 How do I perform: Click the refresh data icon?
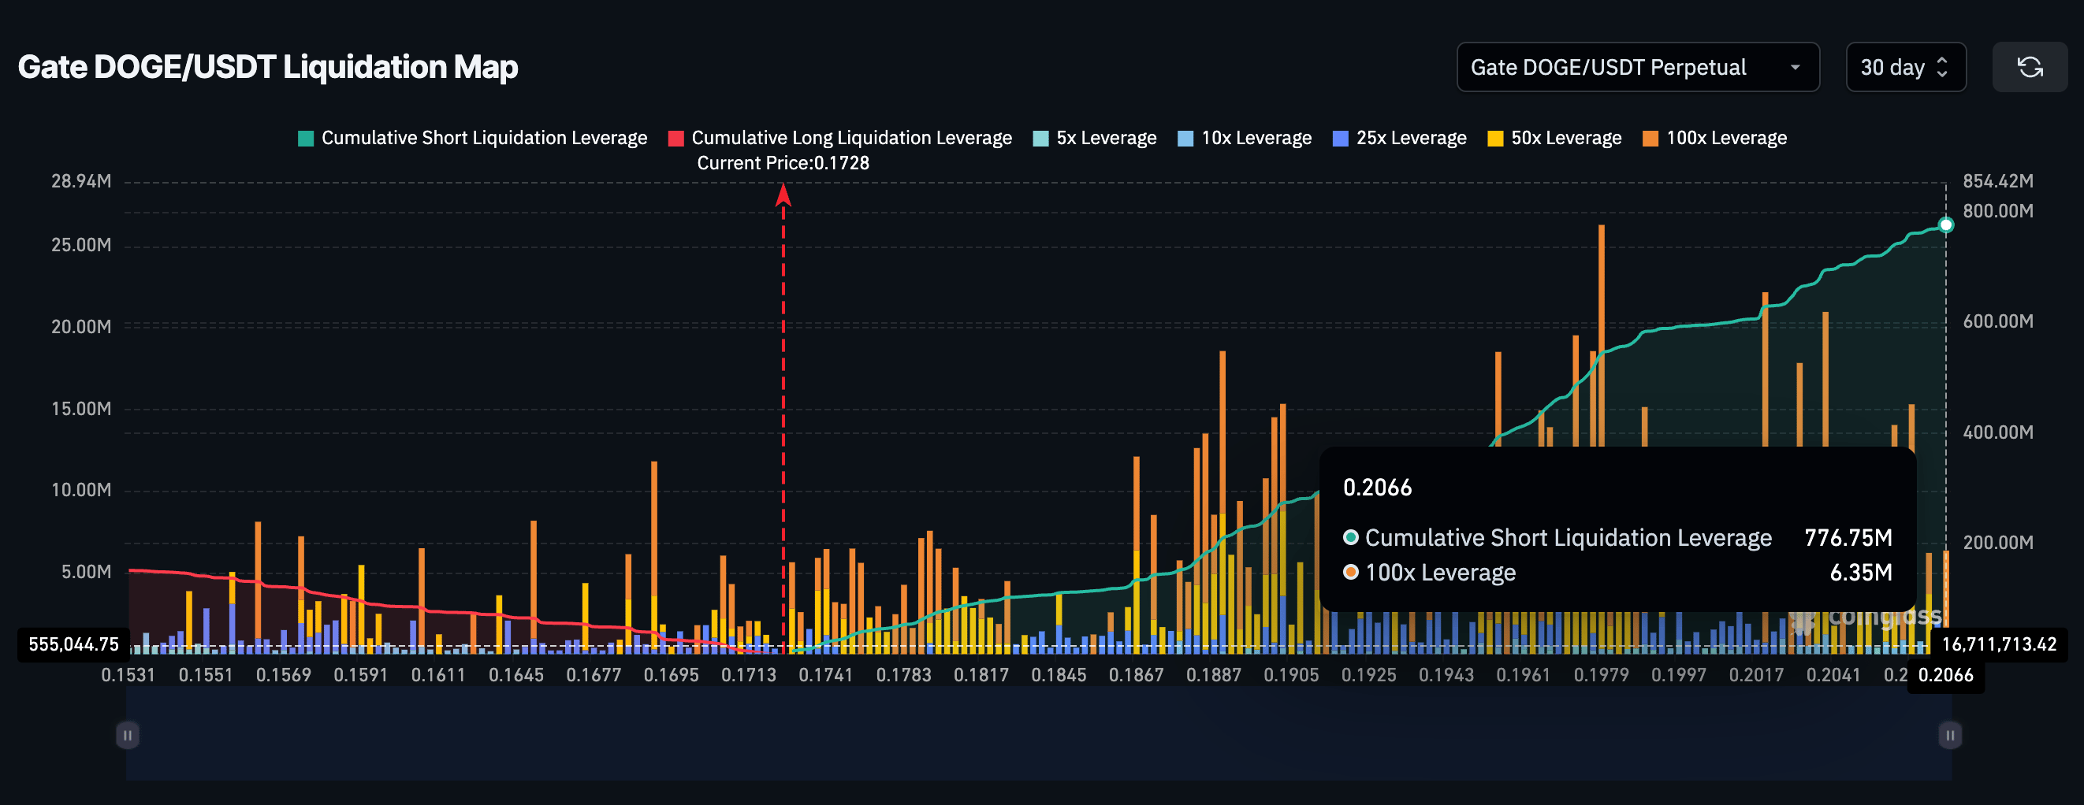pos(2030,67)
